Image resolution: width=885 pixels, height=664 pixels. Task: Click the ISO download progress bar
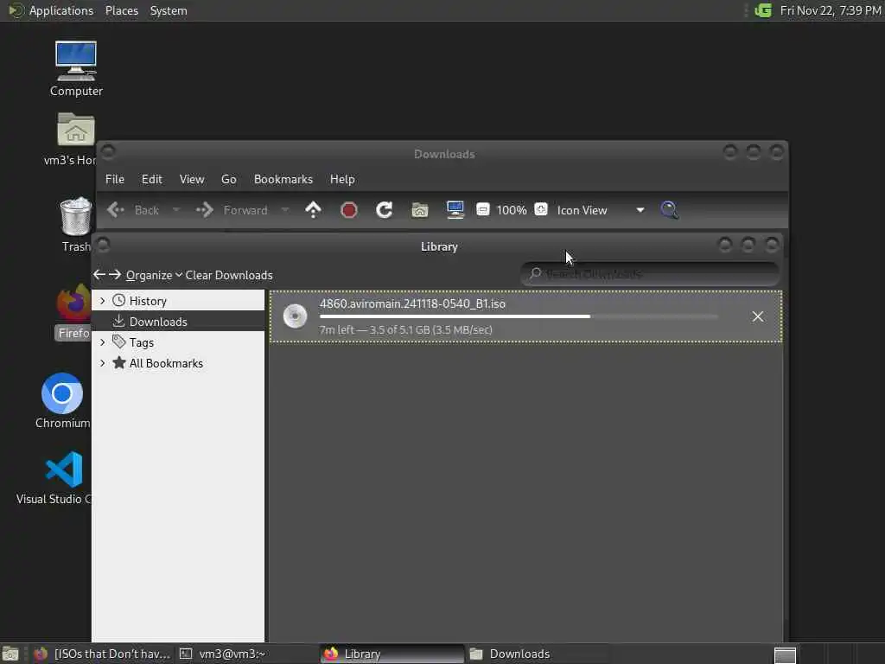click(x=519, y=316)
